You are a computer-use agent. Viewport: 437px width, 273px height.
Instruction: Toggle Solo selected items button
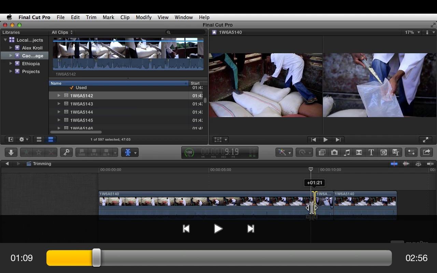coord(418,164)
